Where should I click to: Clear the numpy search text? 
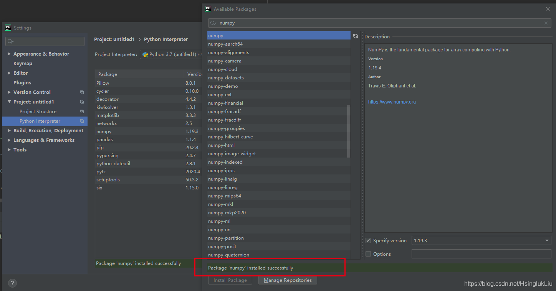click(546, 23)
